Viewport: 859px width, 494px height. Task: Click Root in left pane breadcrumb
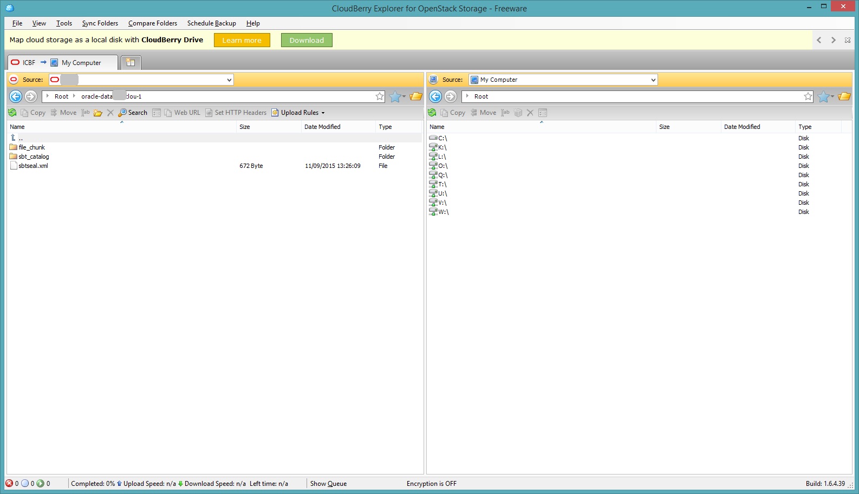click(x=62, y=96)
